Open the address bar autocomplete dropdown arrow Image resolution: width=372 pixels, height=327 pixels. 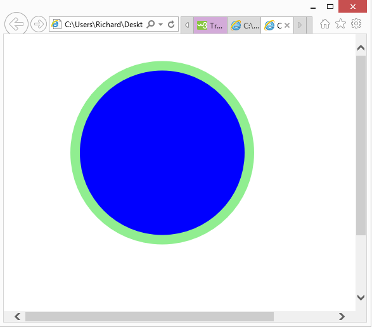[160, 25]
